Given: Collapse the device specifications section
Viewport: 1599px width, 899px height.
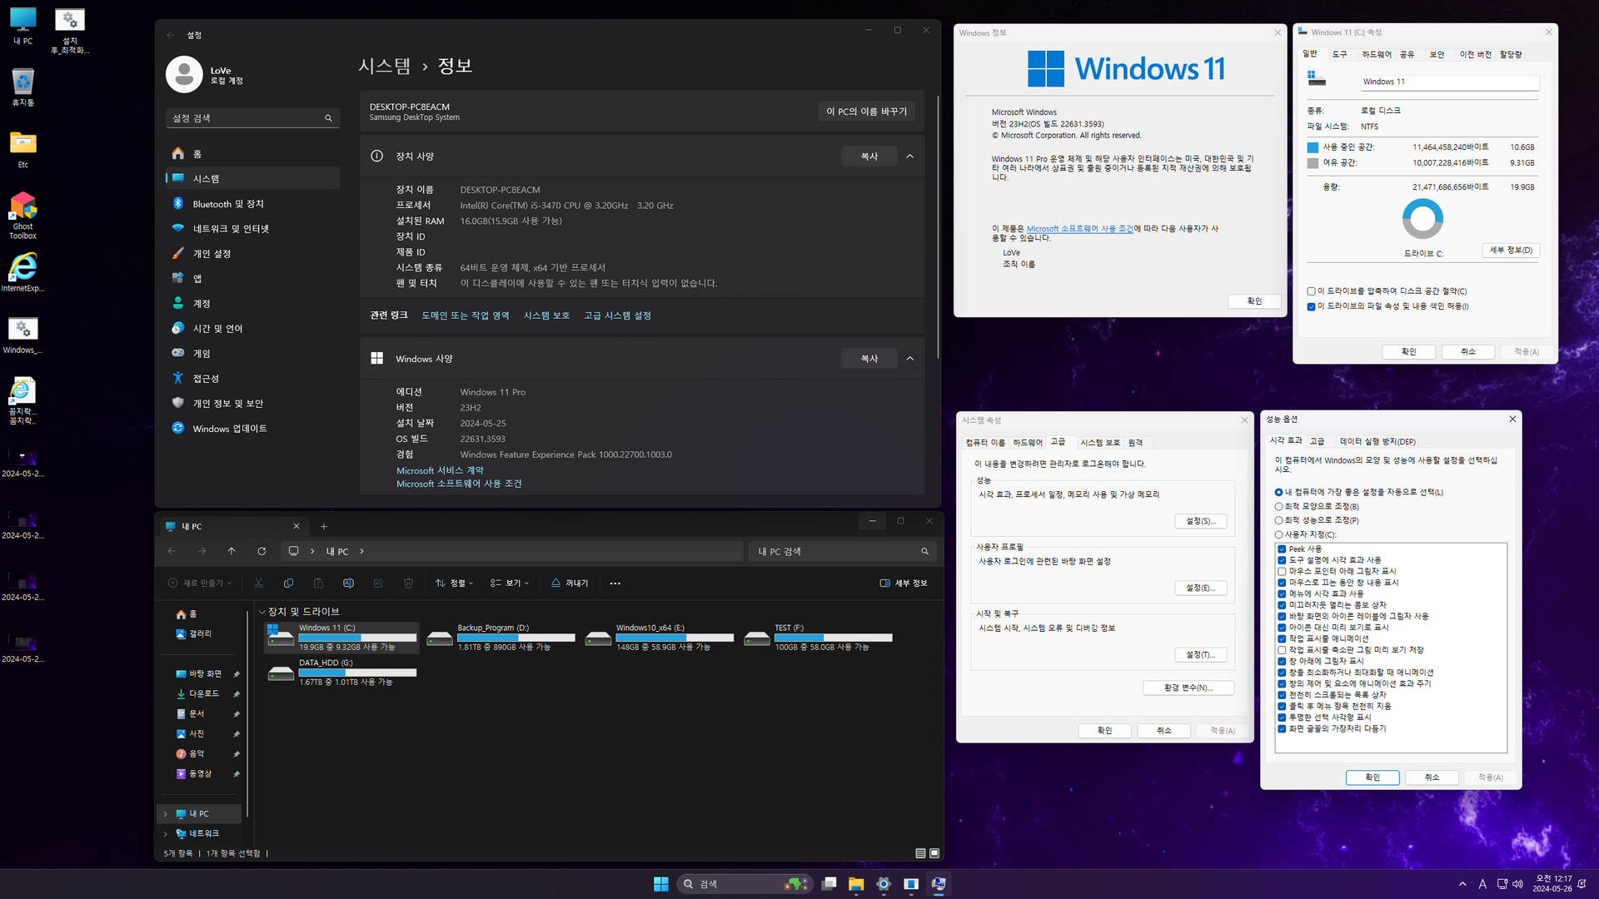Looking at the screenshot, I should (909, 156).
